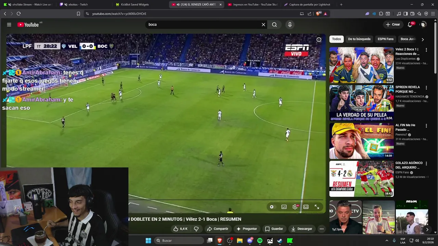Open more actions three-dot menu below video
This screenshot has width=438, height=246.
pyautogui.click(x=321, y=229)
